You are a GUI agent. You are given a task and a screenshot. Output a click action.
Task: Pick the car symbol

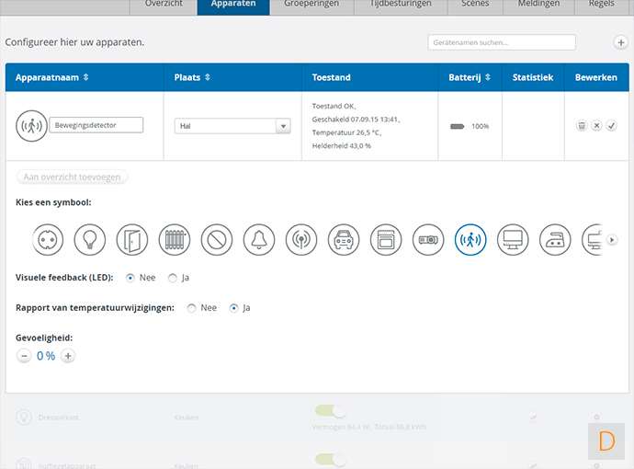tap(344, 240)
